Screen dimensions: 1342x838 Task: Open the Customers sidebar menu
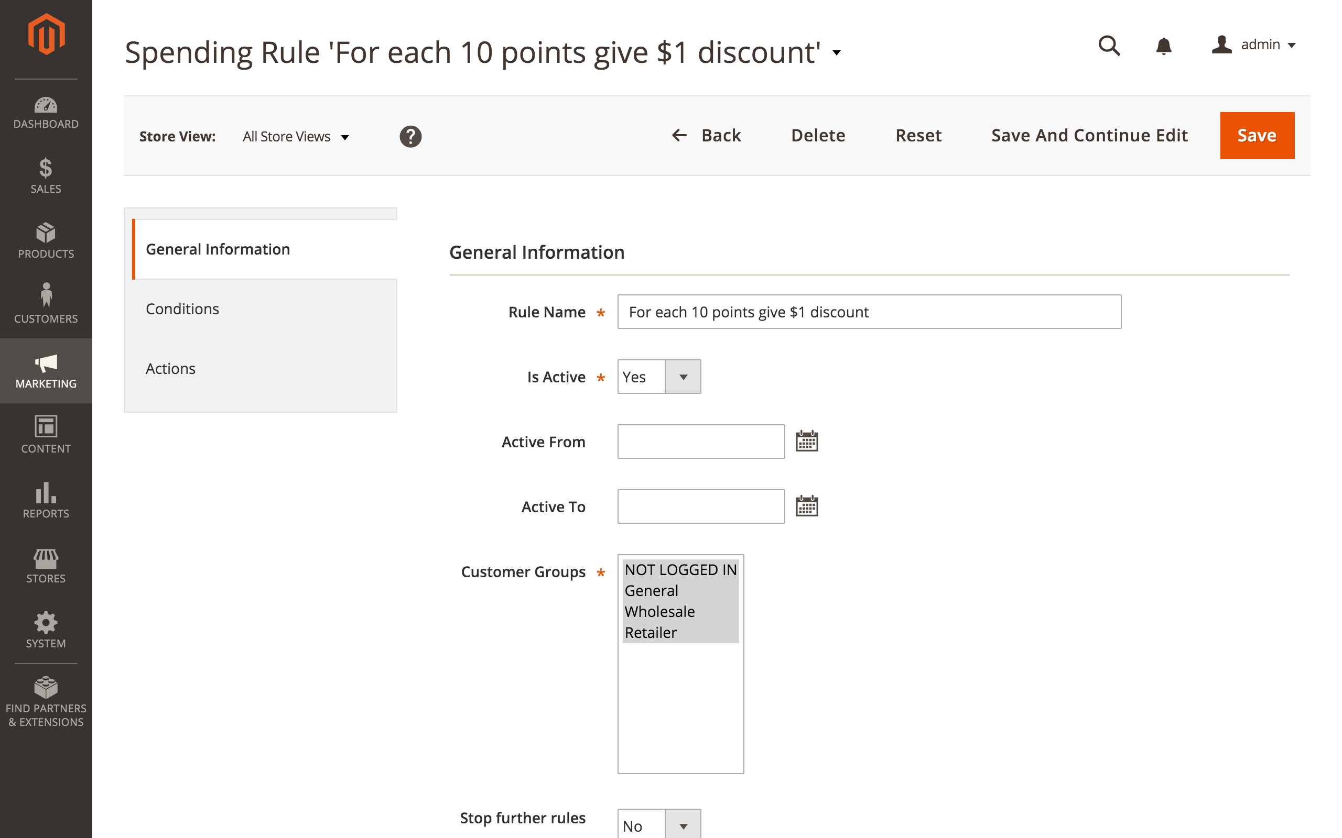coord(46,304)
